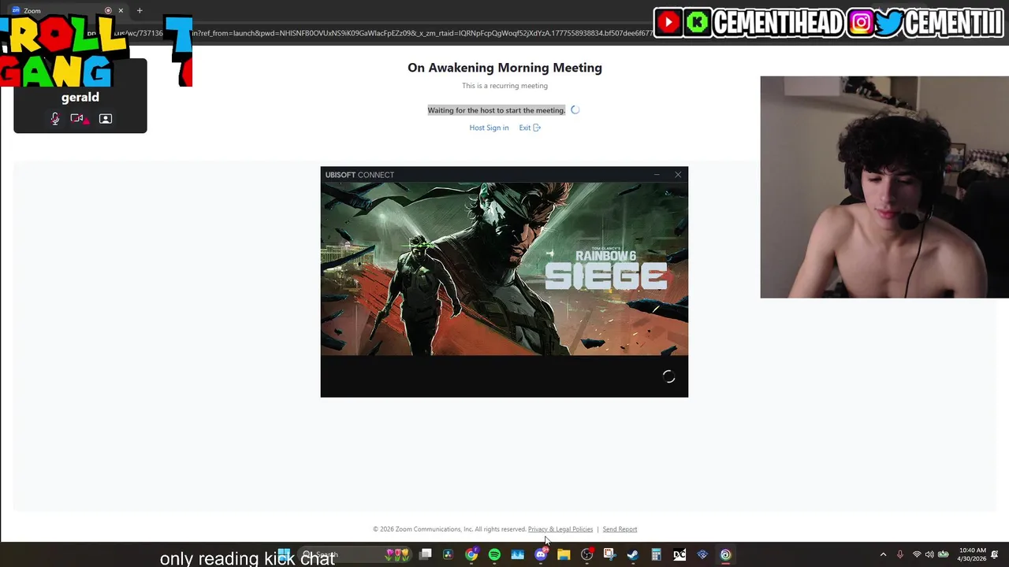Click the blue diamond app taskbar icon
Viewport: 1009px width, 567px height.
click(x=702, y=554)
